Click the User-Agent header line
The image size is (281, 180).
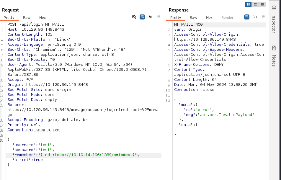click(x=77, y=70)
